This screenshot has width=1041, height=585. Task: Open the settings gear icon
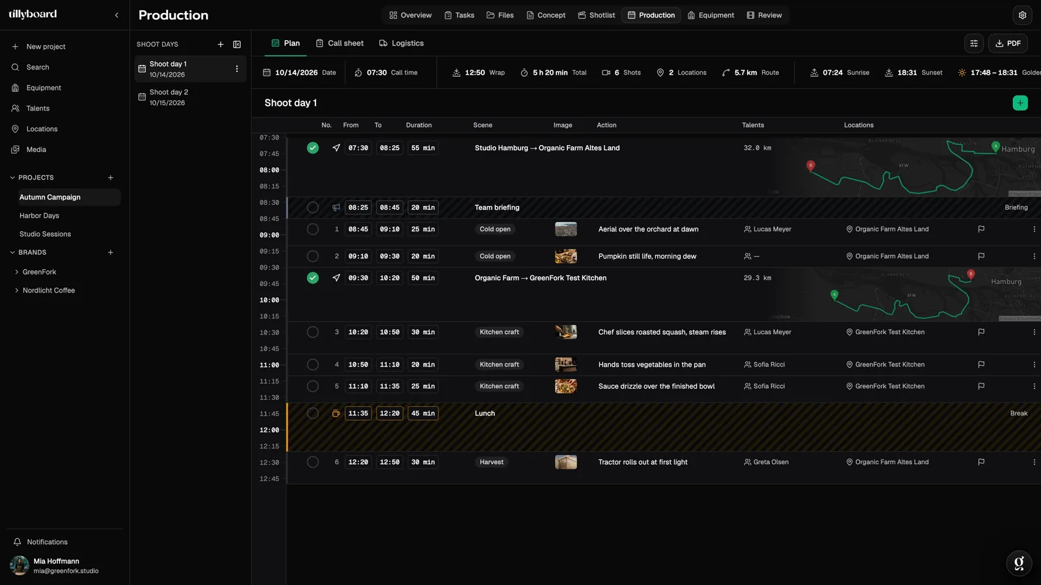1022,15
